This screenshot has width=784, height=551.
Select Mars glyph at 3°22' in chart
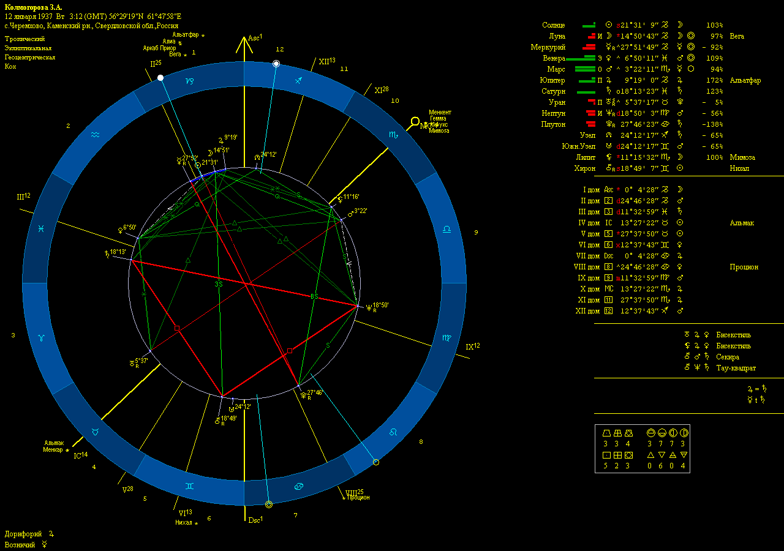[350, 213]
